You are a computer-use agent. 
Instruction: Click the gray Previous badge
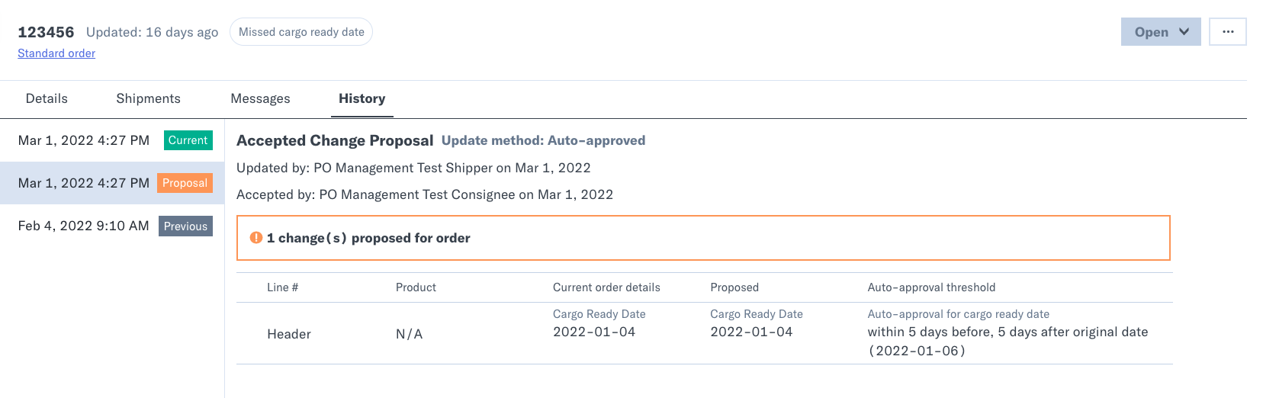point(185,226)
